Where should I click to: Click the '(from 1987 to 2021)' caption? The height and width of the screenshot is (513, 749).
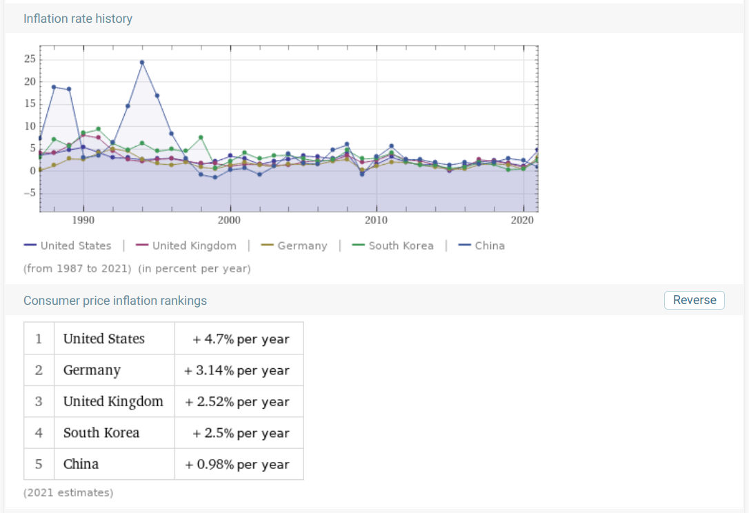click(77, 268)
